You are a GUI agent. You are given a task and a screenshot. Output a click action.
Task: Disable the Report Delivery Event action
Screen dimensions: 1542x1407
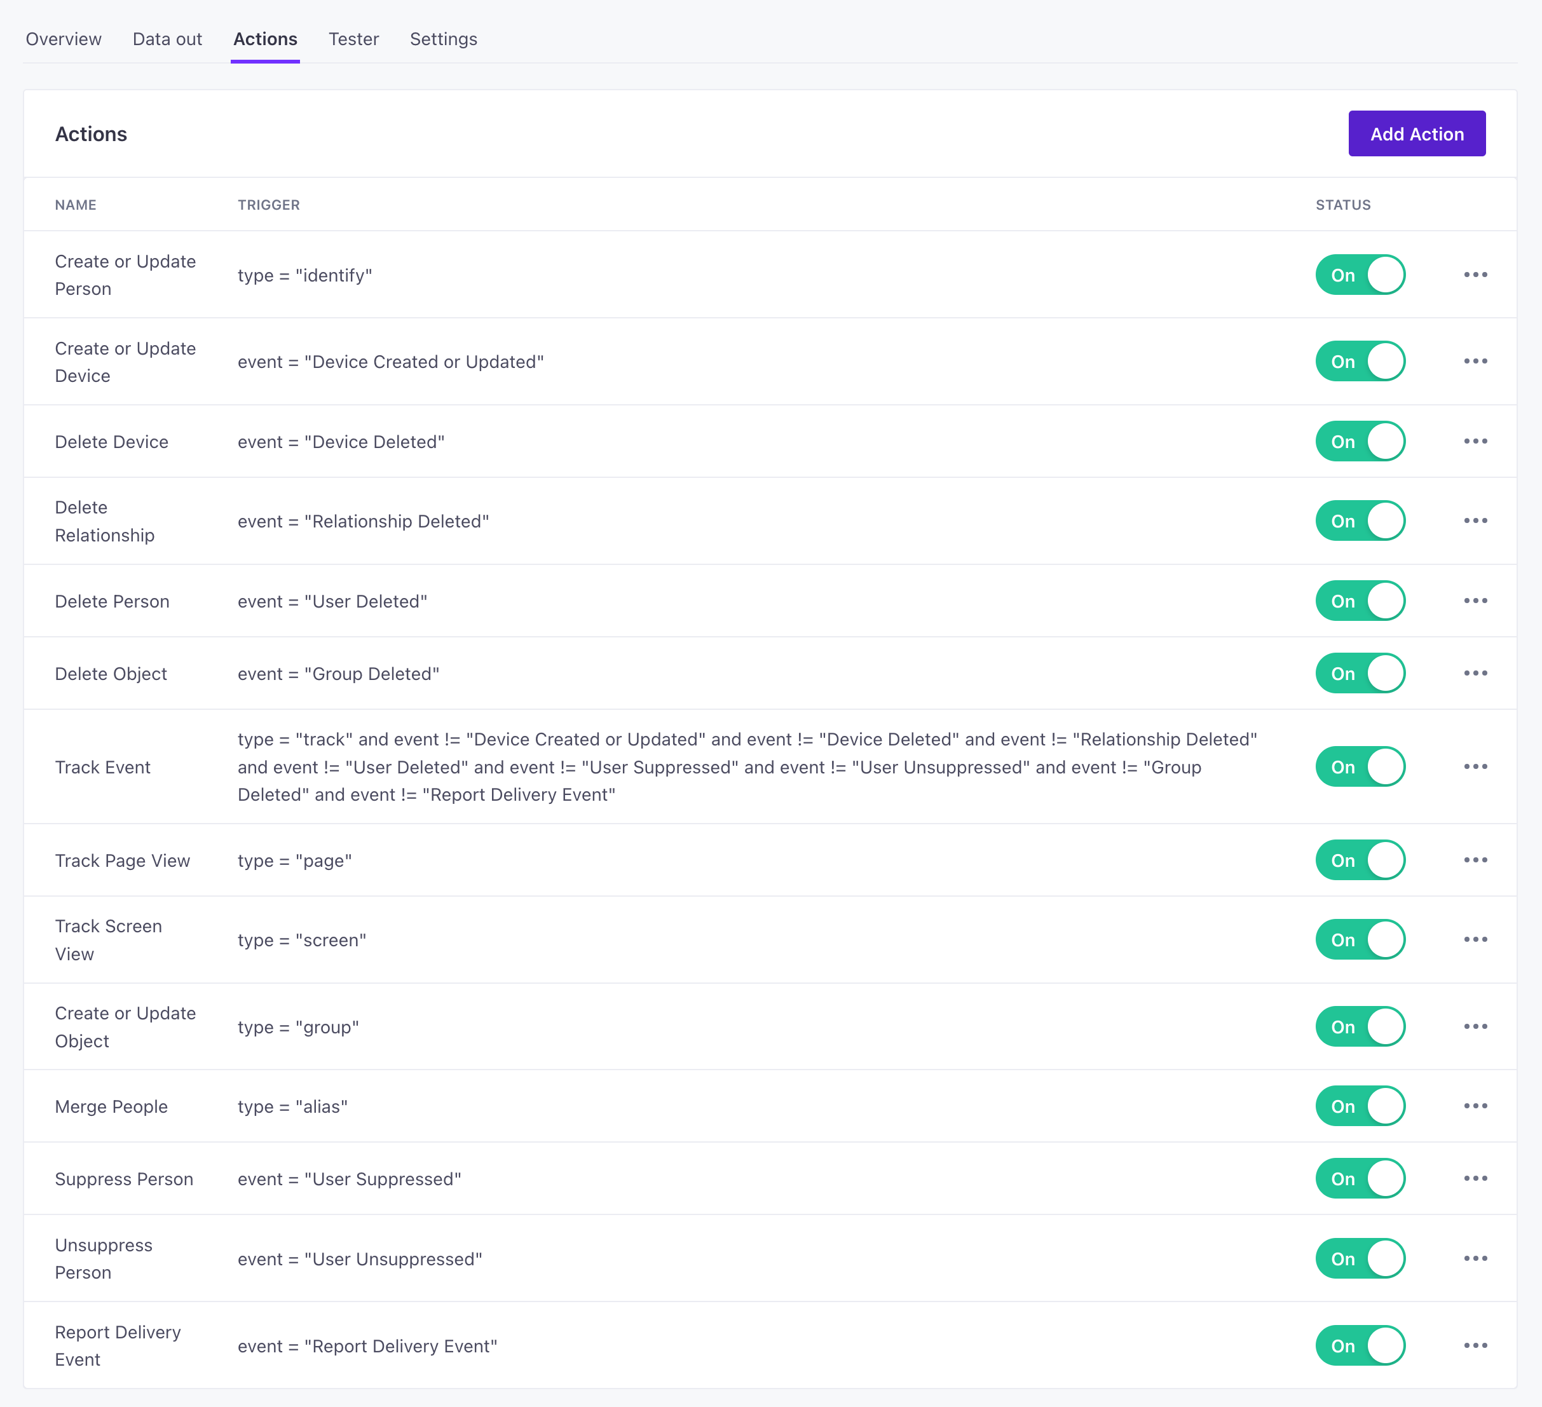coord(1360,1346)
